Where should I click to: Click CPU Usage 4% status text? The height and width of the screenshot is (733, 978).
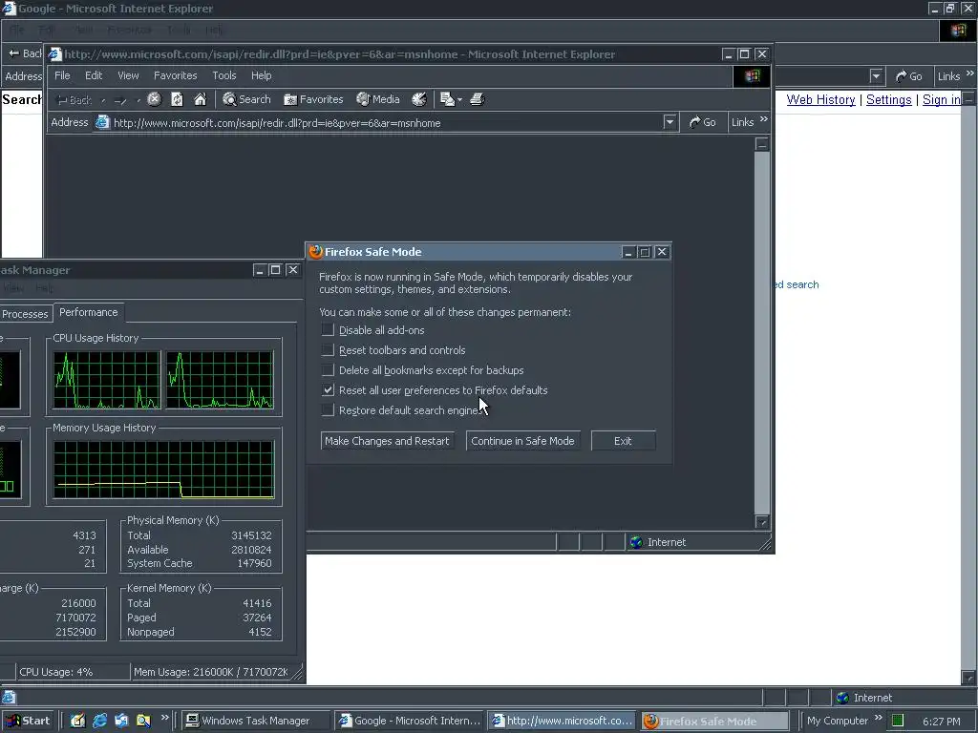(x=56, y=672)
